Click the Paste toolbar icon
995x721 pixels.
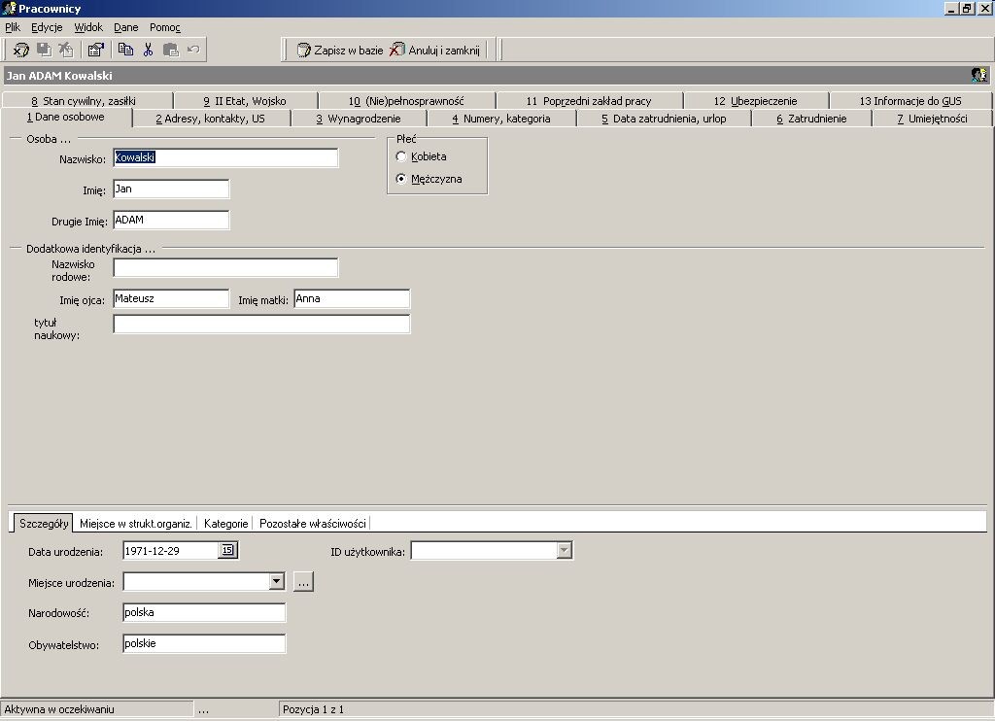pos(171,50)
